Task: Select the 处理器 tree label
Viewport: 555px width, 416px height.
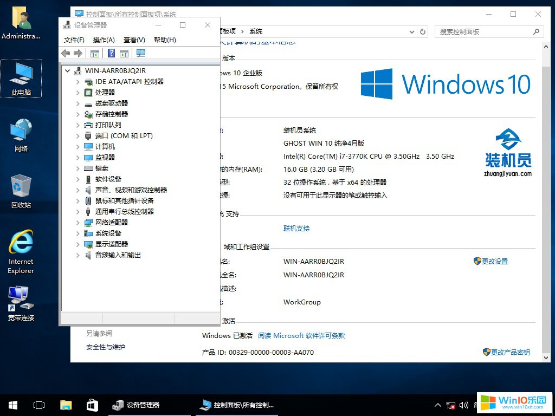Action: pos(105,92)
